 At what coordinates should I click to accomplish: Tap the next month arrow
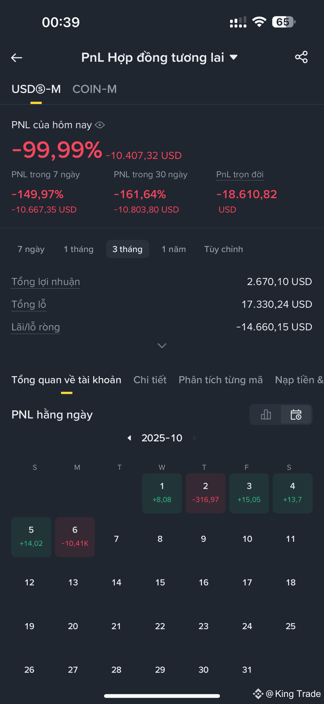point(195,438)
